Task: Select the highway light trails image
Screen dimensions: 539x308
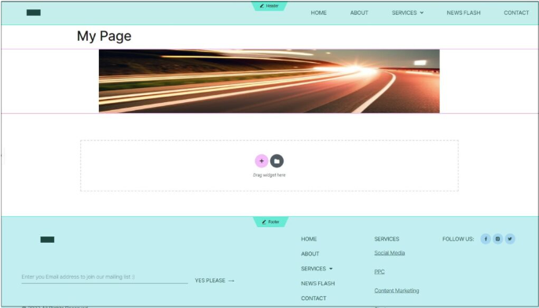Action: (x=269, y=81)
